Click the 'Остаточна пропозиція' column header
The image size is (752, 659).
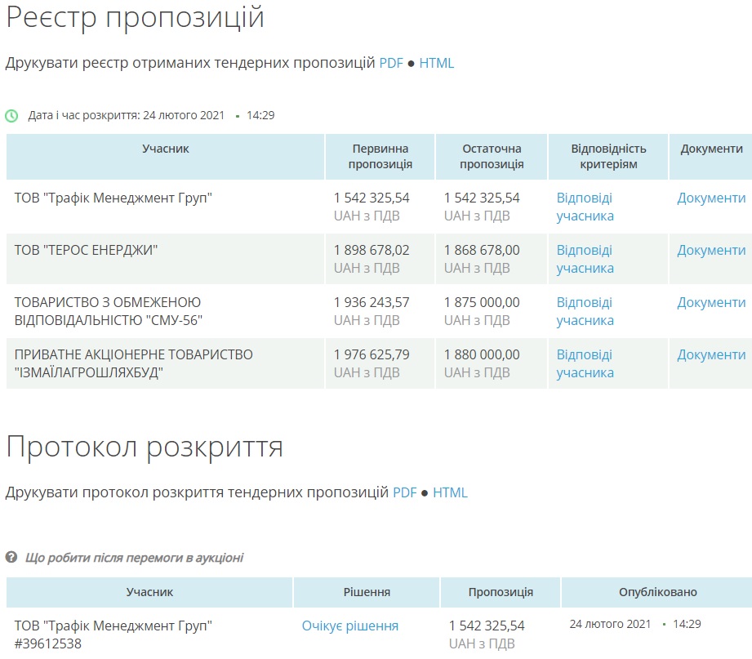492,156
